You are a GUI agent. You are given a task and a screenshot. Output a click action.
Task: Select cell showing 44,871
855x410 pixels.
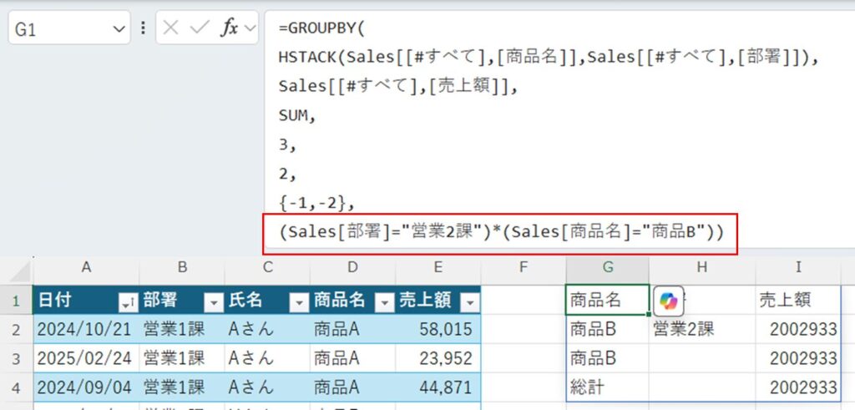click(438, 387)
